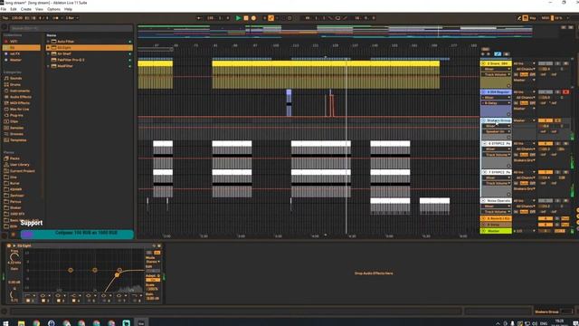Arm the 808 Register track for recording

coord(565,91)
